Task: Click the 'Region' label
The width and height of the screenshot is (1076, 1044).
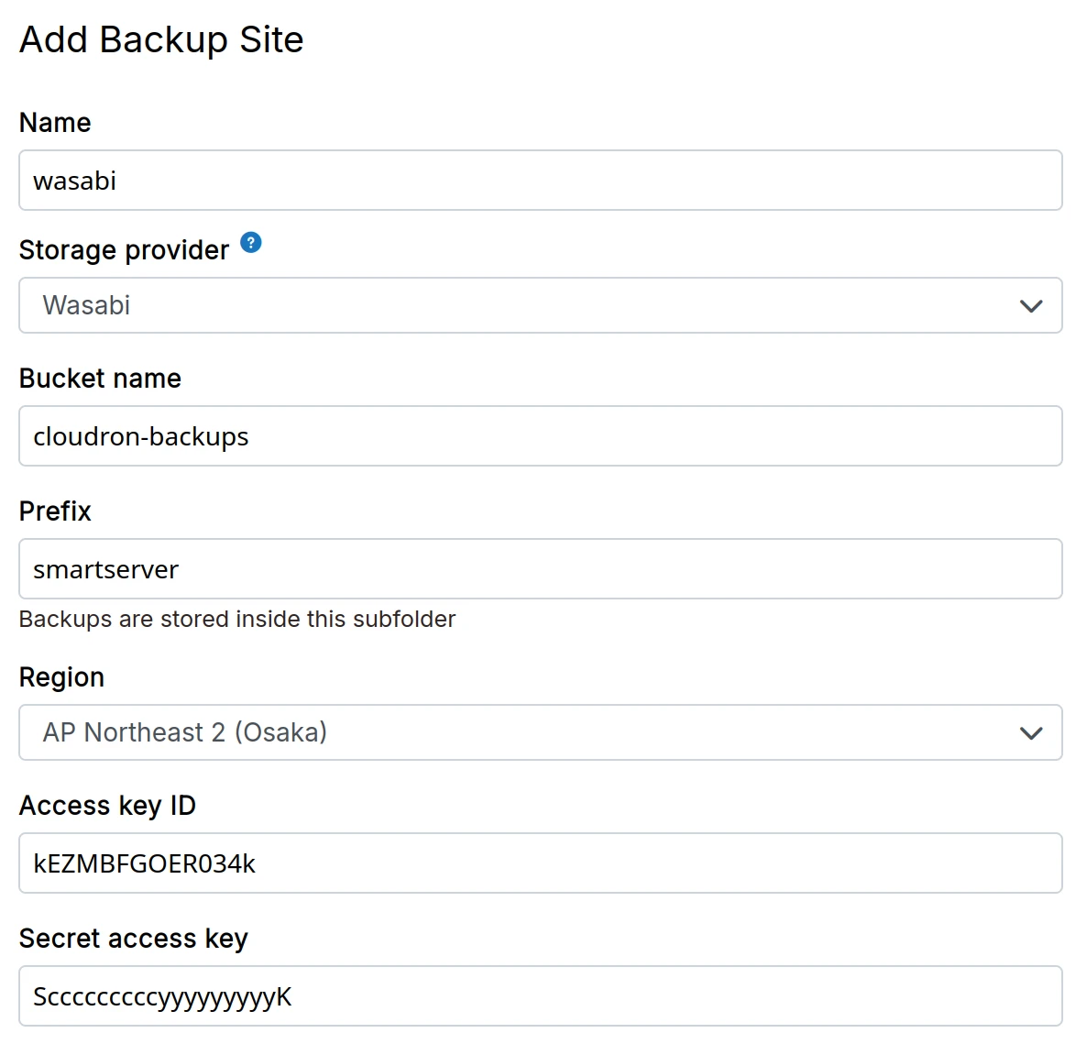Action: pyautogui.click(x=61, y=677)
